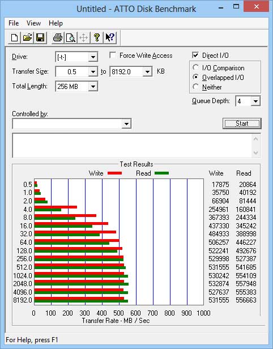Choose the Neither radio option

[x=195, y=87]
